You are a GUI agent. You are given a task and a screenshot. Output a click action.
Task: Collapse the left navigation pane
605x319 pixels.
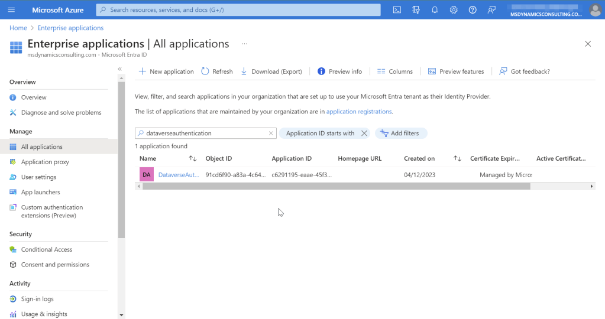pyautogui.click(x=119, y=69)
